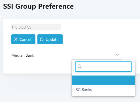Click the blue highlighted empty list row
The height and width of the screenshot is (102, 140).
click(x=103, y=80)
